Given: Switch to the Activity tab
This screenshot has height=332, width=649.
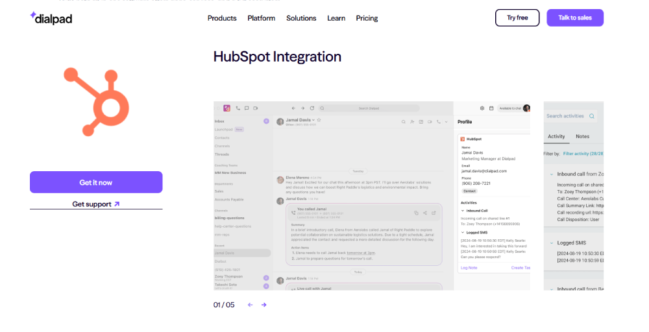Looking at the screenshot, I should [x=556, y=136].
